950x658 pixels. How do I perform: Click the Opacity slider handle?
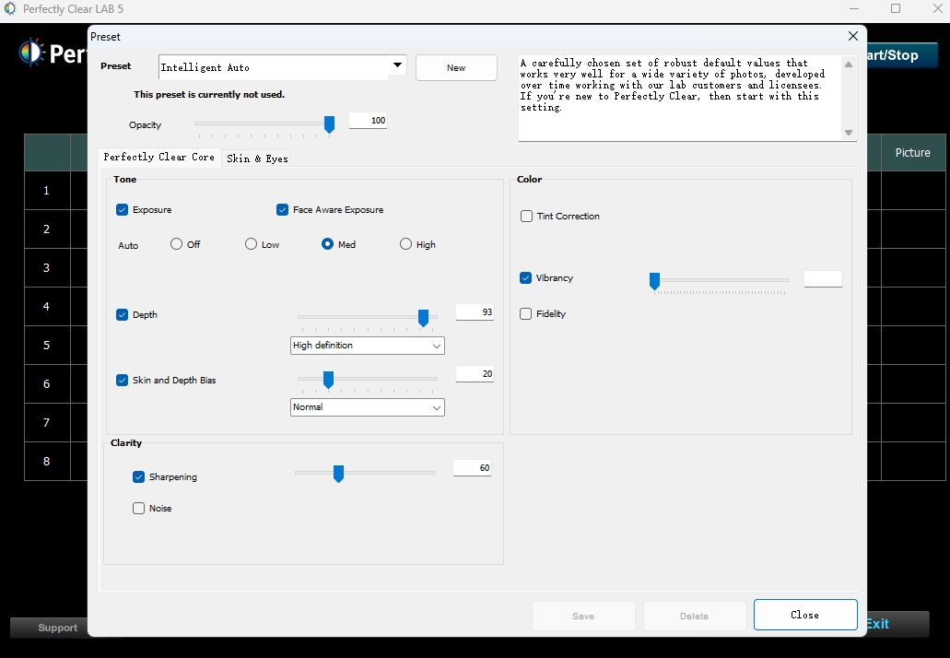329,124
